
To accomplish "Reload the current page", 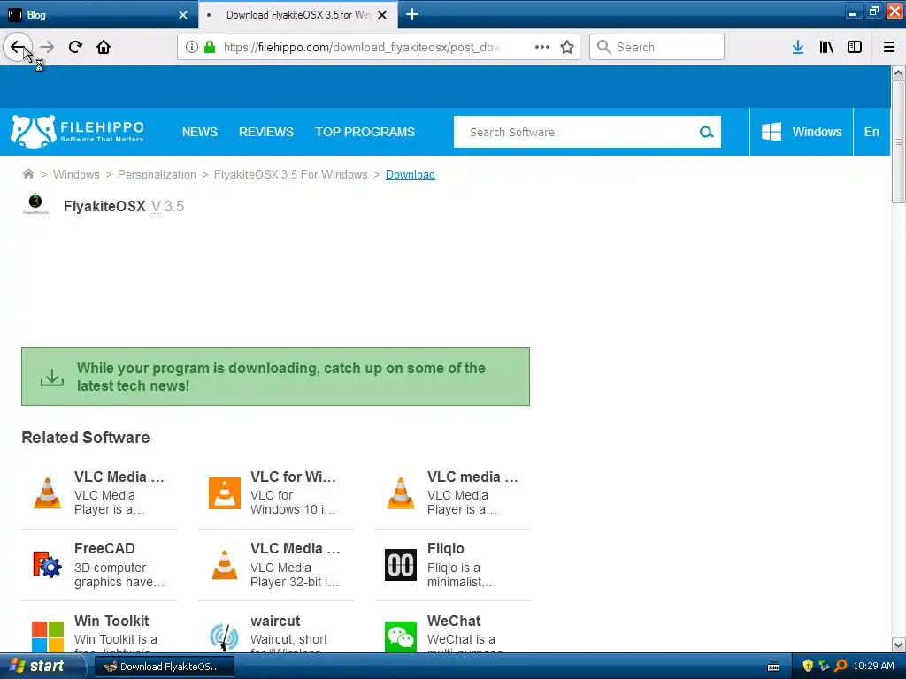I will click(76, 48).
